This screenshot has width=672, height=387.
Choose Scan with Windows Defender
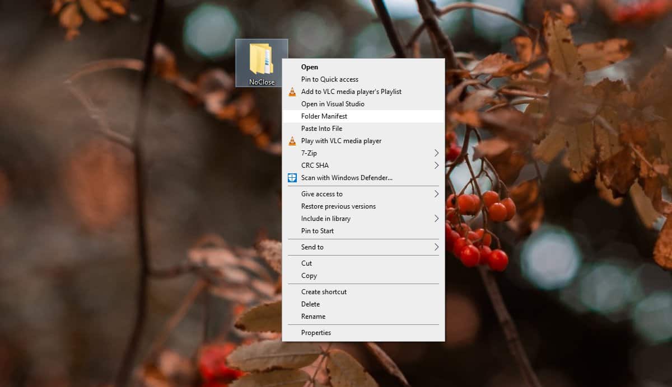(363, 178)
